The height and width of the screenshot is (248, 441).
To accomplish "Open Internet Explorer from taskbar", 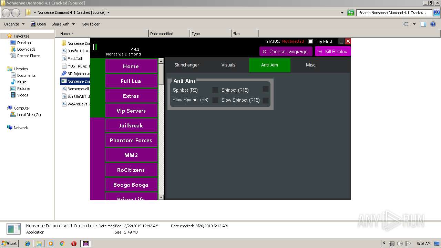I will (x=28, y=244).
